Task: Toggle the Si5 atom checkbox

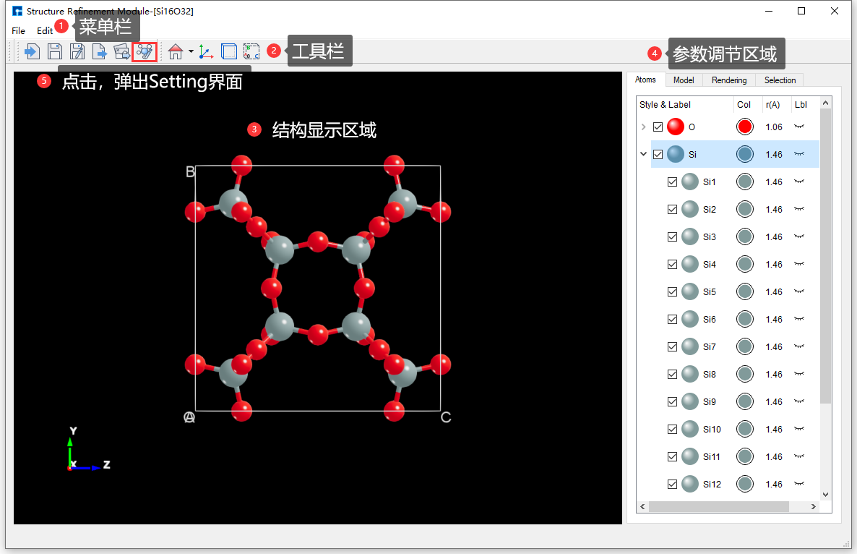Action: tap(672, 291)
